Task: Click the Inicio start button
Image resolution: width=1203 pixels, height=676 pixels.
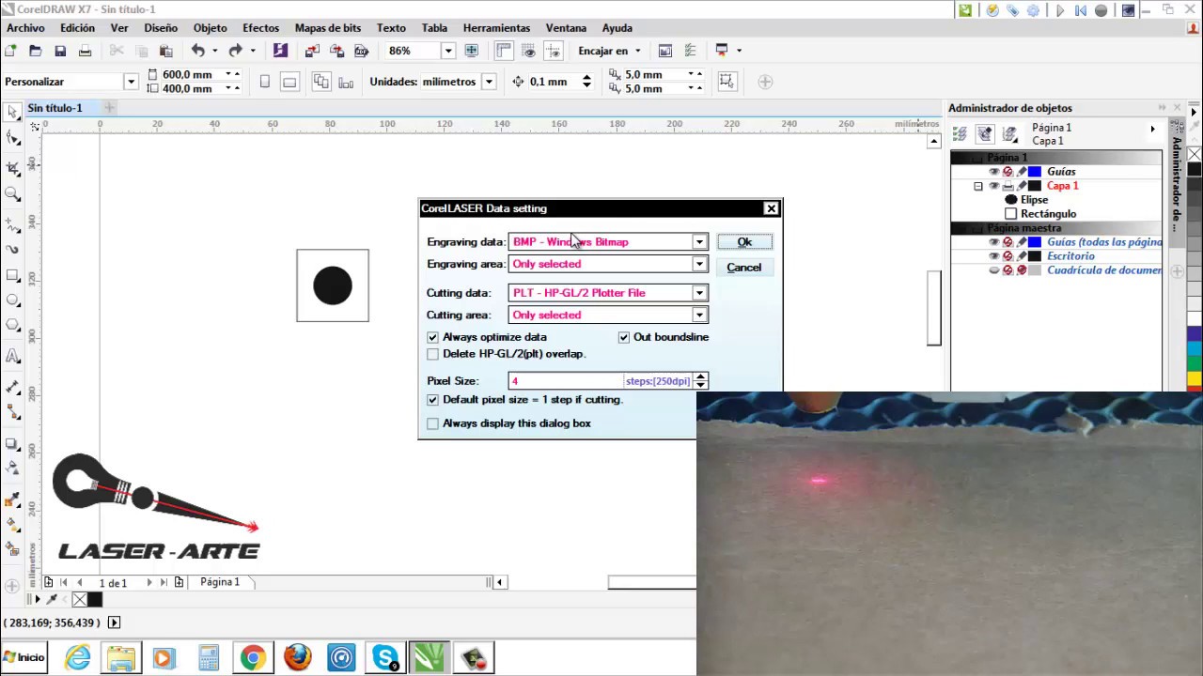Action: pos(24,657)
